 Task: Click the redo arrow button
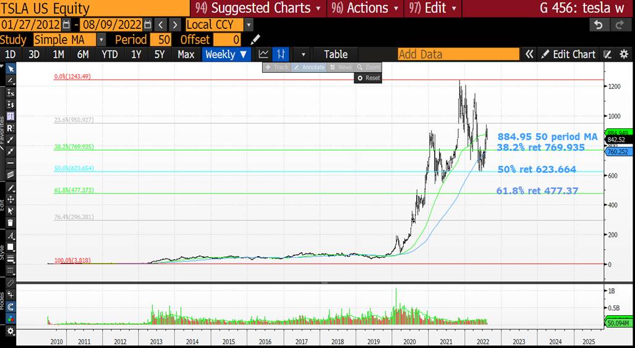click(x=619, y=25)
